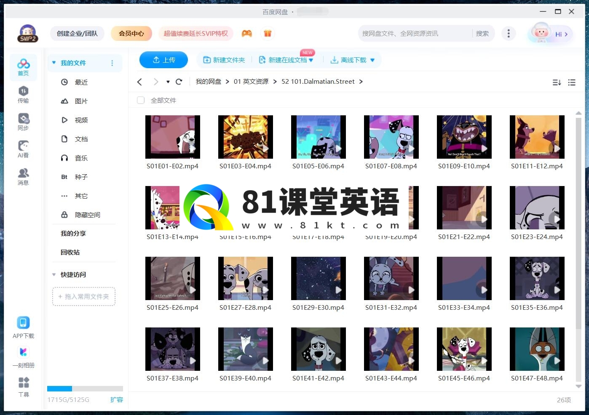Click the vertical scrollbar of the file list

point(578,223)
